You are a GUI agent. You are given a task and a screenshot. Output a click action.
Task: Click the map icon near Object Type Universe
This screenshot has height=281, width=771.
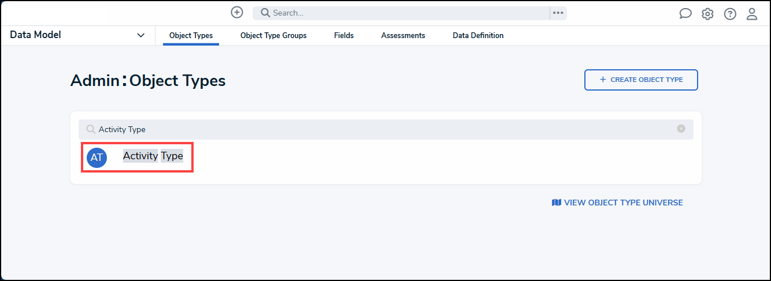[x=557, y=203]
